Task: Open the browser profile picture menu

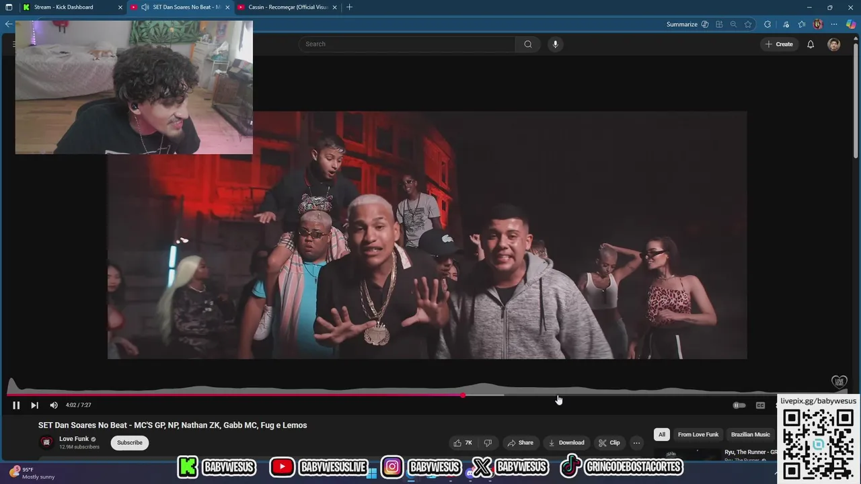Action: point(818,24)
